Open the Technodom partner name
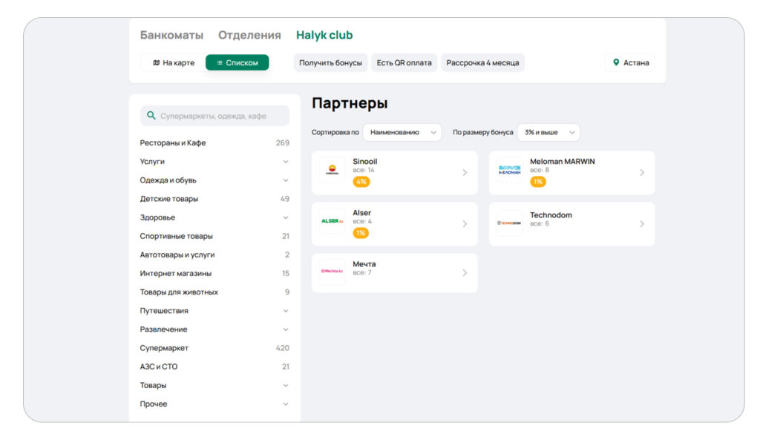Image resolution: width=760 pixels, height=440 pixels. [551, 215]
